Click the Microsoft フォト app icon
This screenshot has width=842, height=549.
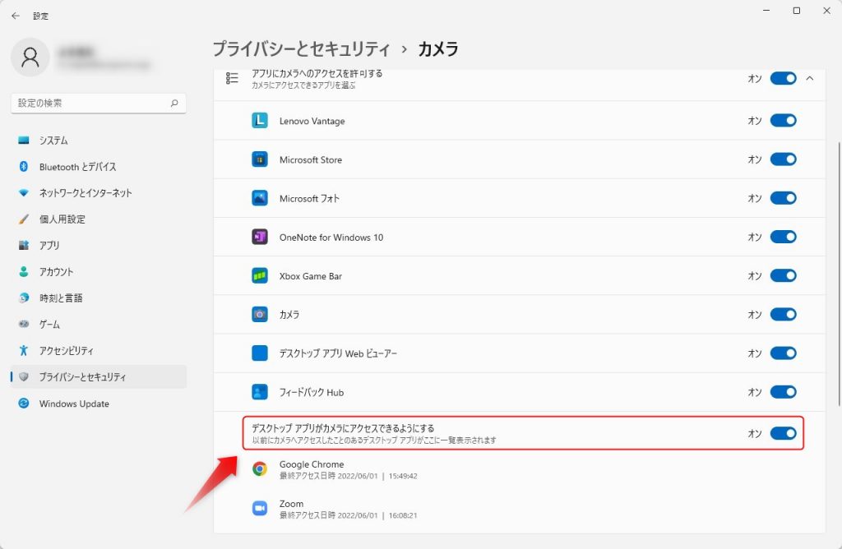coord(260,198)
